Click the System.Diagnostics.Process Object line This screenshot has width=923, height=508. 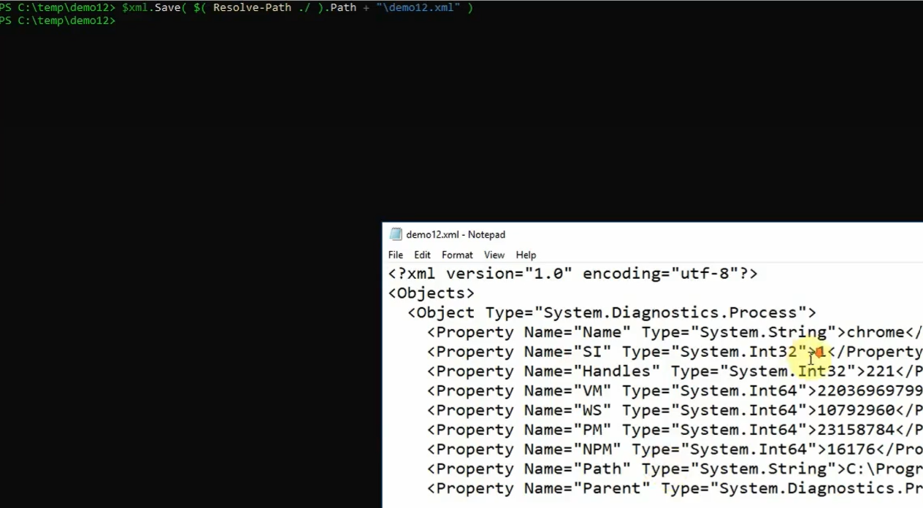tap(612, 313)
